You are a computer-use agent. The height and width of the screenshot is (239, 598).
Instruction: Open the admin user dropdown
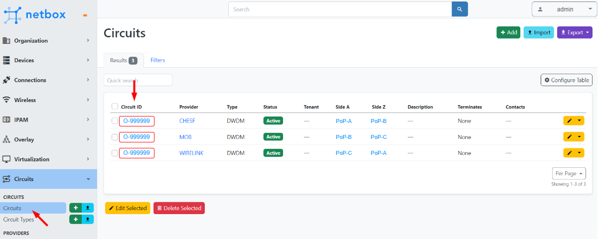tap(562, 9)
